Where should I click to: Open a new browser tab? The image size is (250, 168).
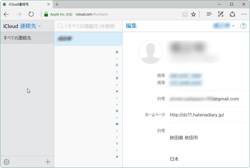click(57, 4)
